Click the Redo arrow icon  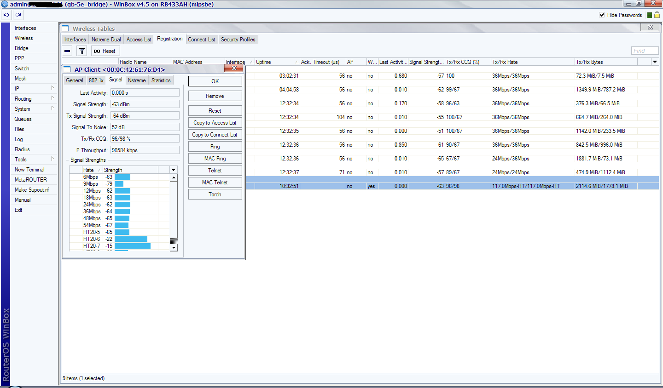pyautogui.click(x=18, y=15)
